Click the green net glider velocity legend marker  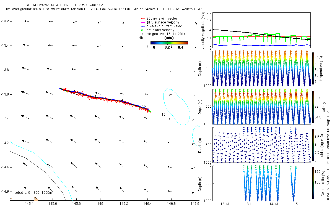pyautogui.click(x=143, y=30)
